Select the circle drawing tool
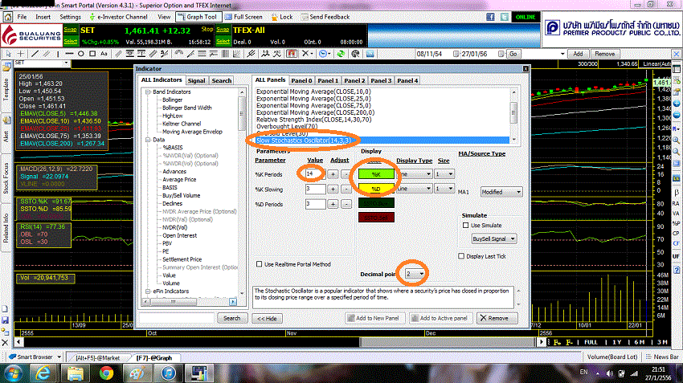The height and width of the screenshot is (383, 683). pos(80,54)
